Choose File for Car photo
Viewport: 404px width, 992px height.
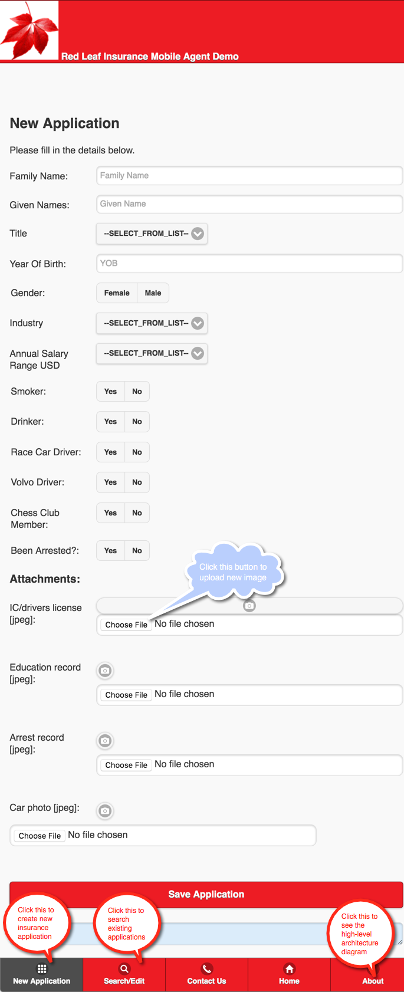[40, 836]
